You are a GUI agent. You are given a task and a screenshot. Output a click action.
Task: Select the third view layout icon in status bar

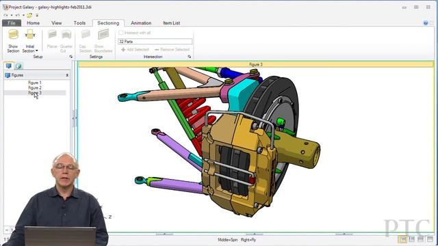pos(420,239)
